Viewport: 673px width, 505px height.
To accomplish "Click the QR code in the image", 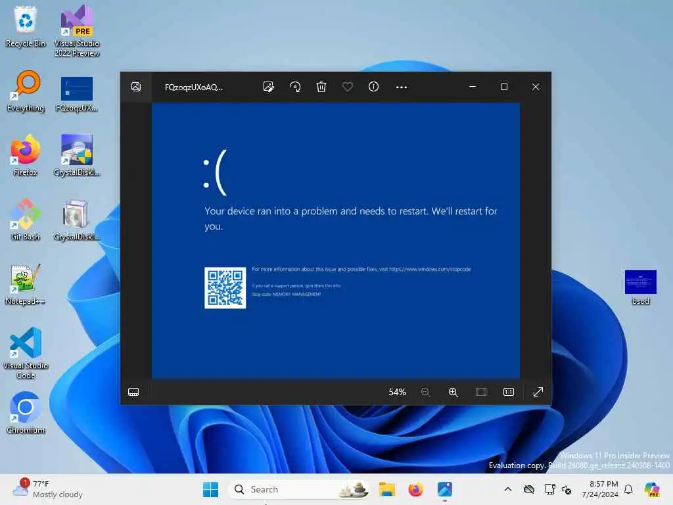I will (x=225, y=288).
